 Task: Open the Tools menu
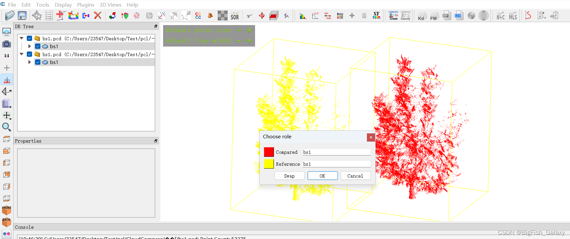click(43, 5)
